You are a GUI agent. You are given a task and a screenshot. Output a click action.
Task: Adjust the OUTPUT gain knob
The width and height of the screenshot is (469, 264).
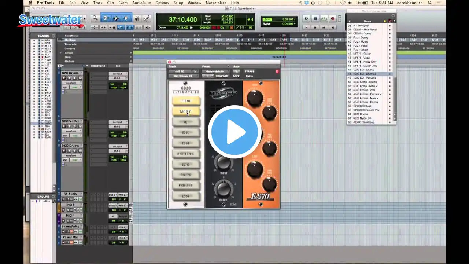pos(223,189)
